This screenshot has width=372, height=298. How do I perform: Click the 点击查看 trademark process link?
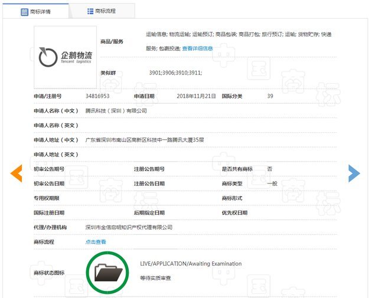coord(96,242)
